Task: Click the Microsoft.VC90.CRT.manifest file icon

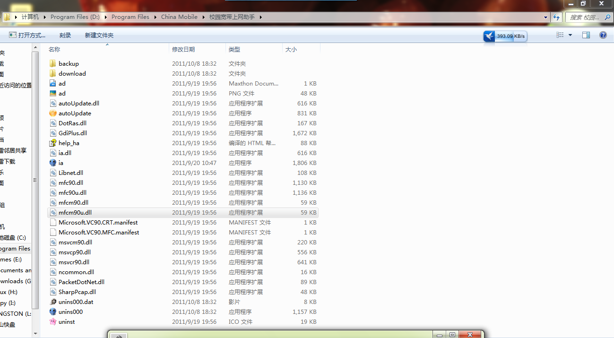Action: point(52,222)
